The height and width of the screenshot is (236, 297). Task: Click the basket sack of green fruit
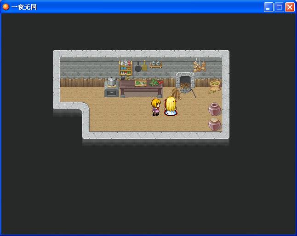[x=215, y=86]
